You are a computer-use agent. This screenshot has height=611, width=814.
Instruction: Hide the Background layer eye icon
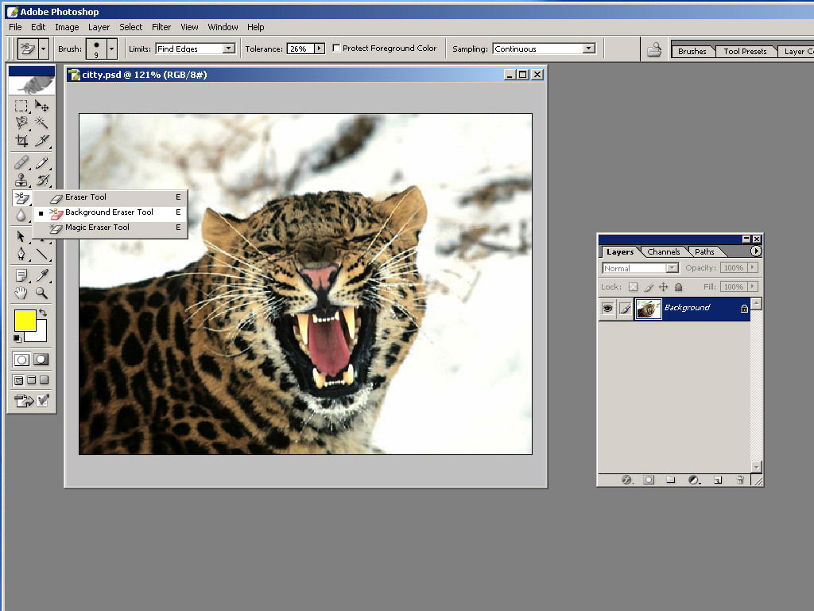click(x=608, y=308)
